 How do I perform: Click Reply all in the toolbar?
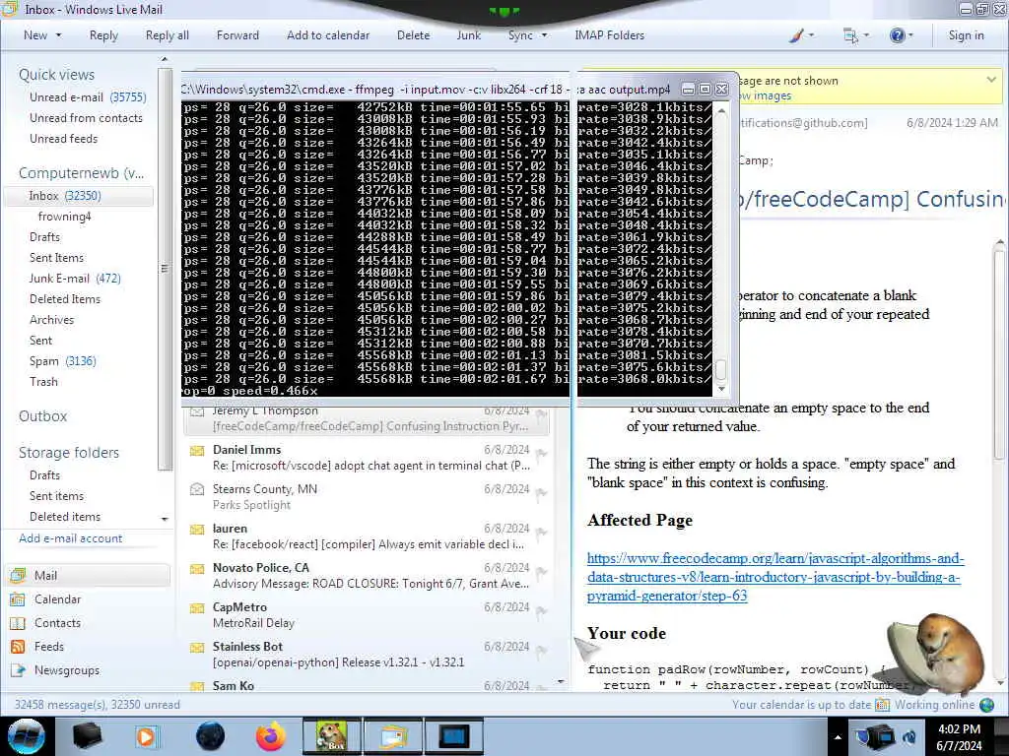[168, 35]
